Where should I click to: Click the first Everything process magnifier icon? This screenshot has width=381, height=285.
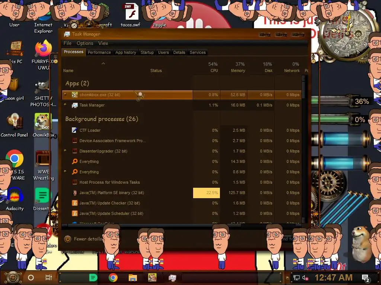[74, 161]
